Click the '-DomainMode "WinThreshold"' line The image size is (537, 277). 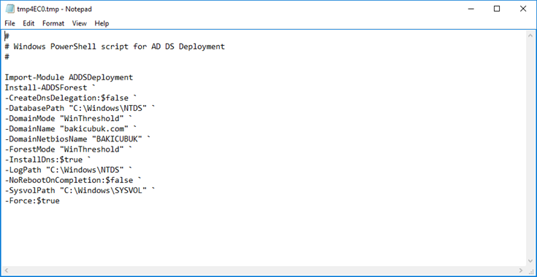[x=69, y=119]
